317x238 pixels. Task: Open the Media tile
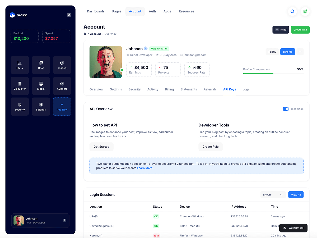pyautogui.click(x=41, y=86)
